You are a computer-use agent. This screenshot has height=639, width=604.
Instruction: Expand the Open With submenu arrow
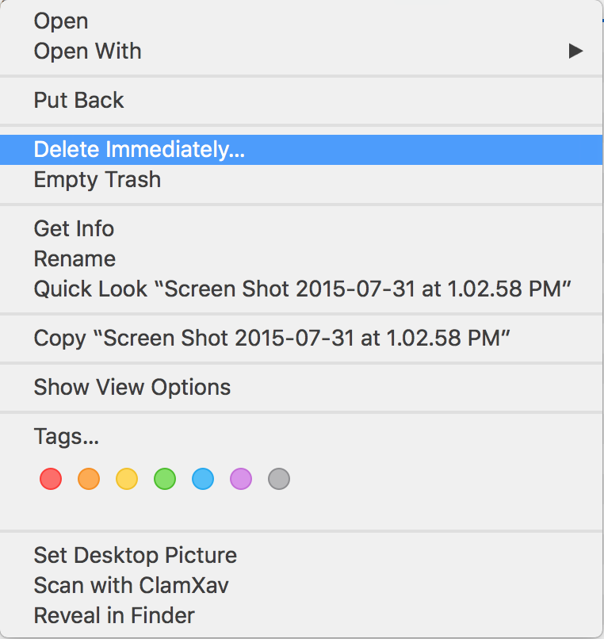click(x=575, y=52)
